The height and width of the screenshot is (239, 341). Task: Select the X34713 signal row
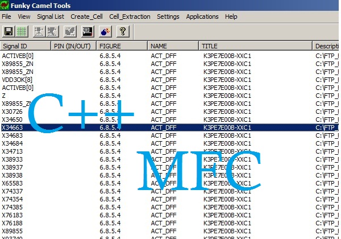point(169,151)
